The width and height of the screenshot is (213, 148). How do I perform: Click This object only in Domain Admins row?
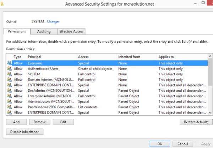point(171,80)
